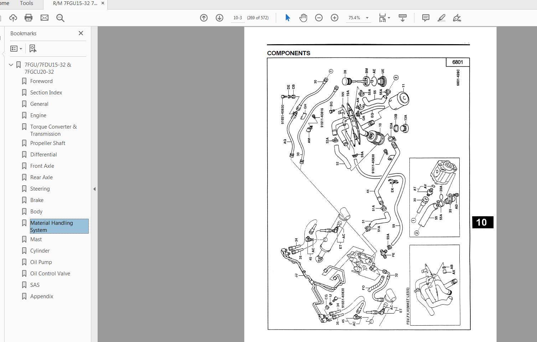Zoom out with the minus icon

click(x=319, y=18)
